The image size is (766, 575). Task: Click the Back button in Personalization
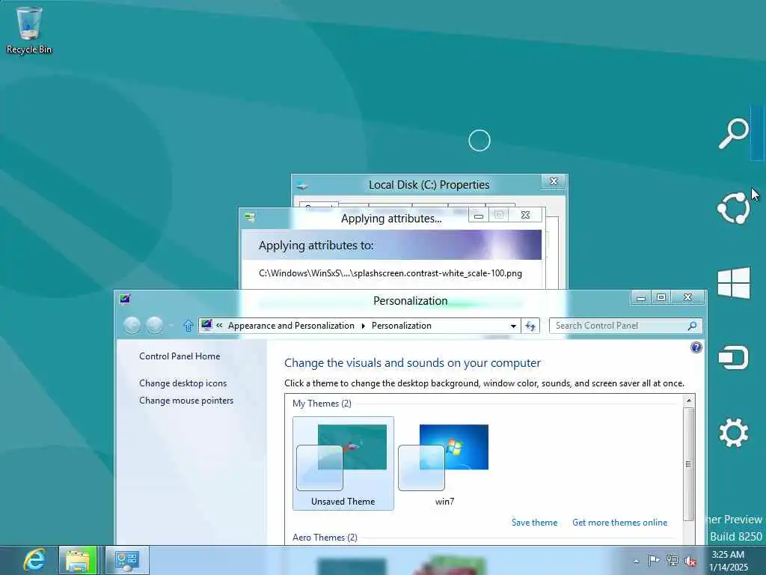(132, 325)
